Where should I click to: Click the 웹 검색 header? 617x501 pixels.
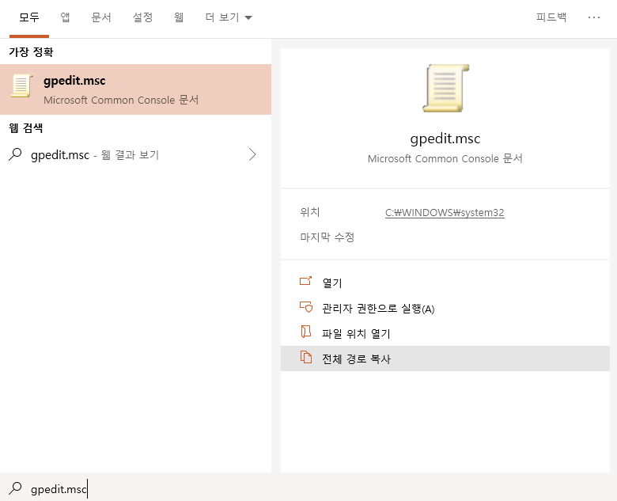pos(26,128)
